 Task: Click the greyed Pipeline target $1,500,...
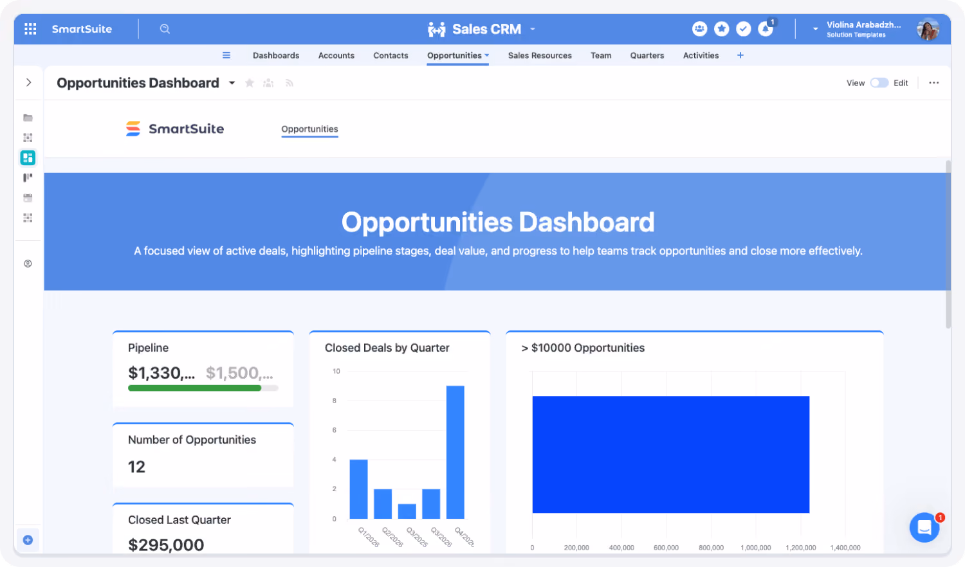[239, 373]
